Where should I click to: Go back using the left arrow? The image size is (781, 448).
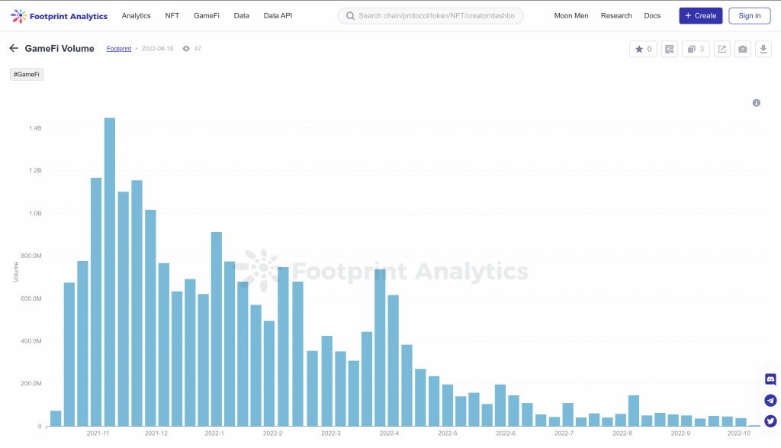point(14,48)
